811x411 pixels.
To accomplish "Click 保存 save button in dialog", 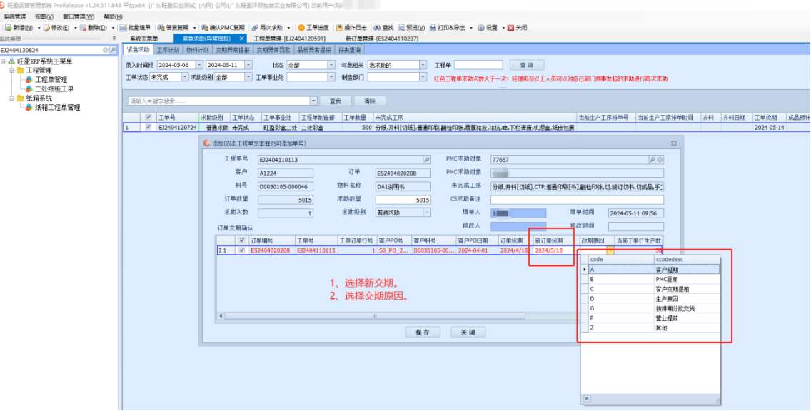I will (x=423, y=332).
